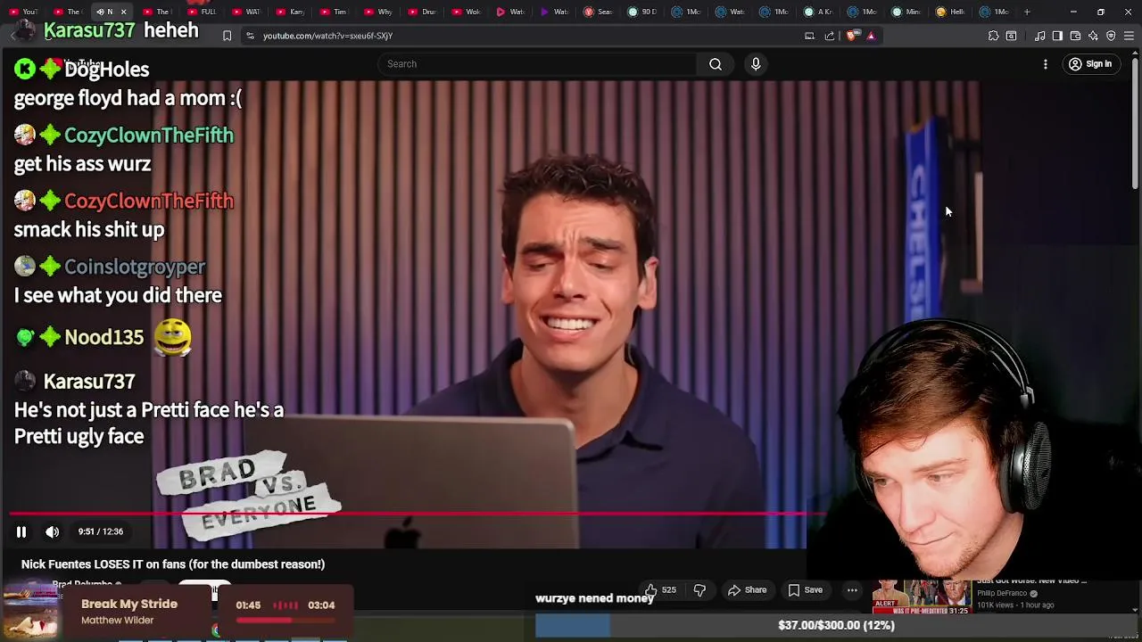Open a new browser tab plus button
The image size is (1142, 642).
1027,12
